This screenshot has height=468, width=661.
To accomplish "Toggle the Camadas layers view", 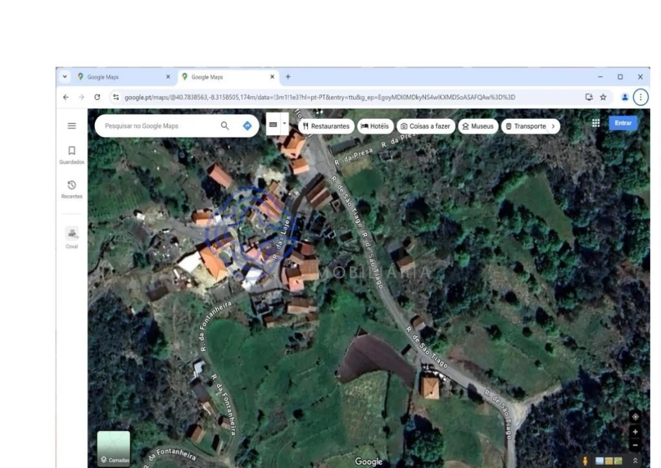I will [114, 448].
